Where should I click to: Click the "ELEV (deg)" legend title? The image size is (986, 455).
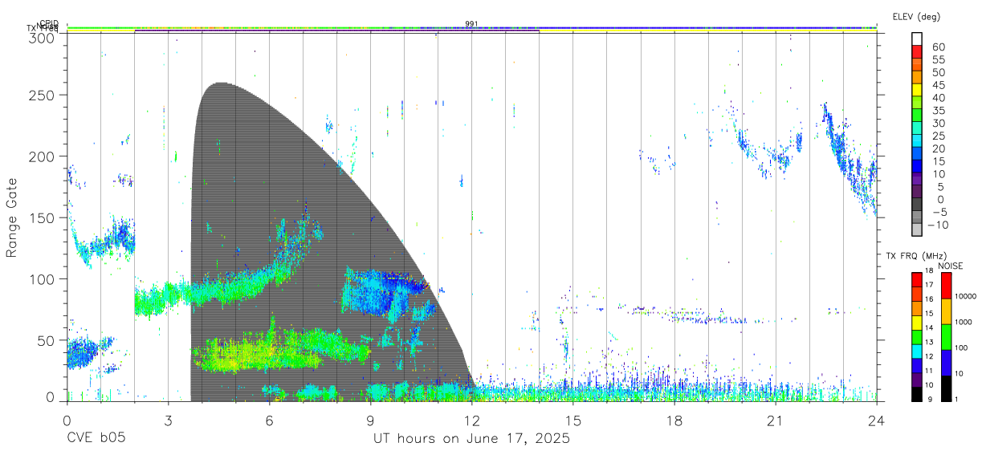point(917,17)
